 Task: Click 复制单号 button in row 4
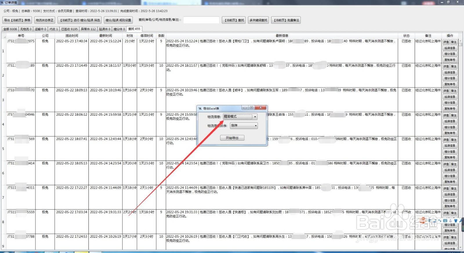coord(450,133)
